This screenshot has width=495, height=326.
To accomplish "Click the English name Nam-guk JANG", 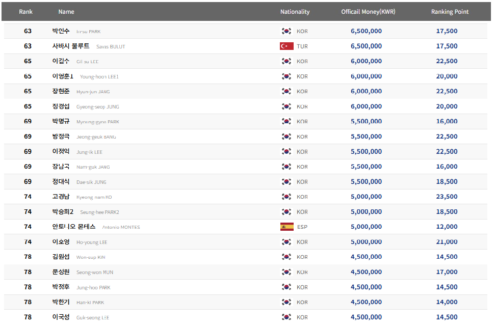I will click(93, 167).
